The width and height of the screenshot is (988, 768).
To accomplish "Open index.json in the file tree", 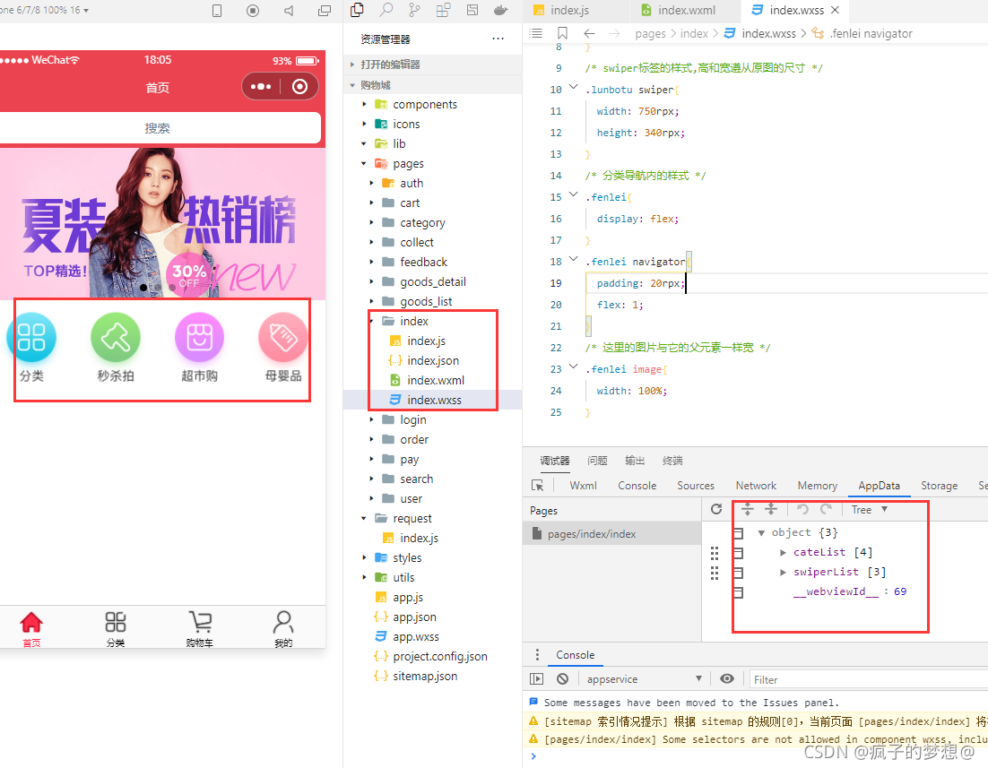I will tap(432, 360).
